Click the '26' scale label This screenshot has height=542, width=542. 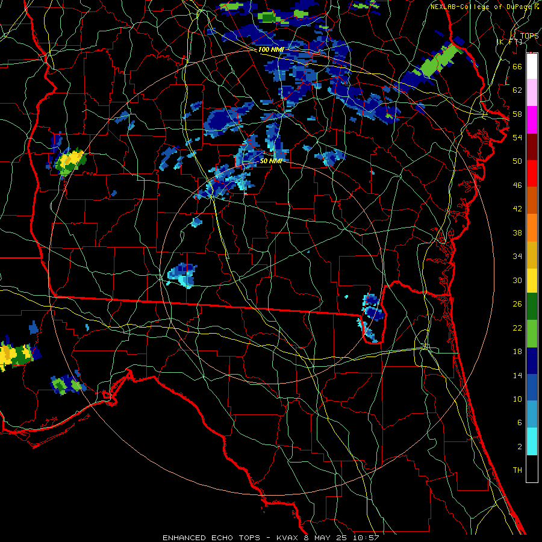point(517,304)
